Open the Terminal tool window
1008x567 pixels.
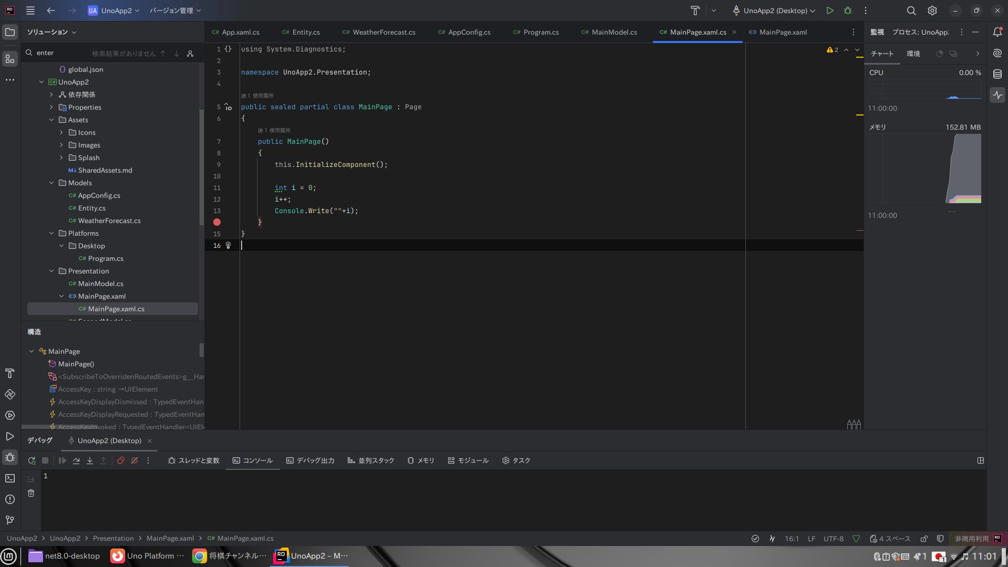10,478
